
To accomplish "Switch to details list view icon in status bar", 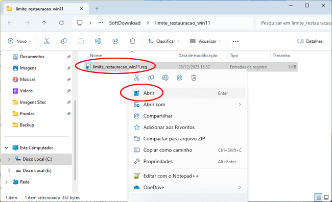I will tap(318, 197).
